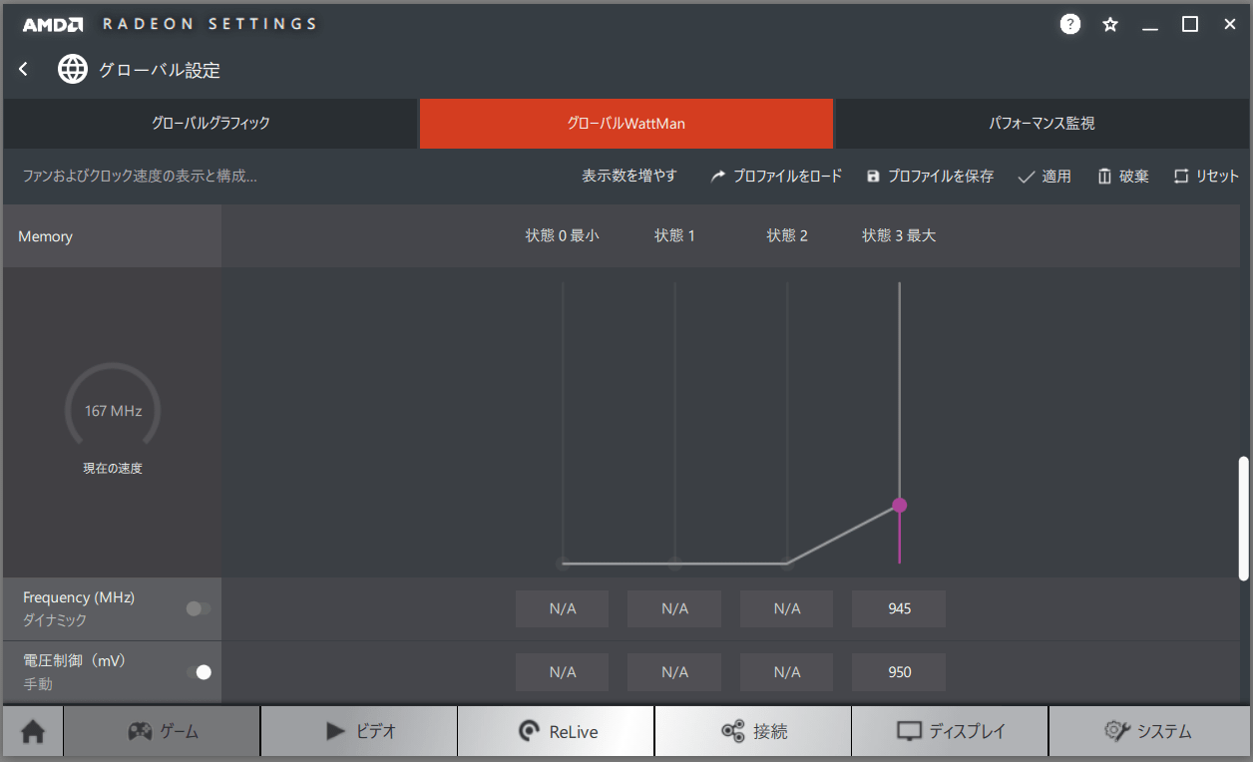This screenshot has width=1253, height=762.
Task: Click state 0 voltage N/A field
Action: point(563,672)
